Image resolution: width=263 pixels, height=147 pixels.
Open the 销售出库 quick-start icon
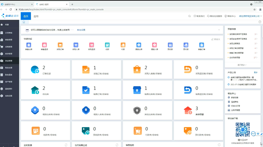pyautogui.click(x=29, y=45)
